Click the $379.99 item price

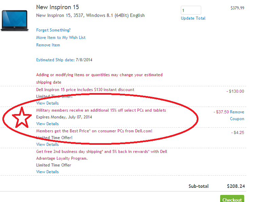pyautogui.click(x=237, y=8)
